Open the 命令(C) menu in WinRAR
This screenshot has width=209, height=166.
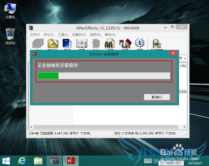49,35
